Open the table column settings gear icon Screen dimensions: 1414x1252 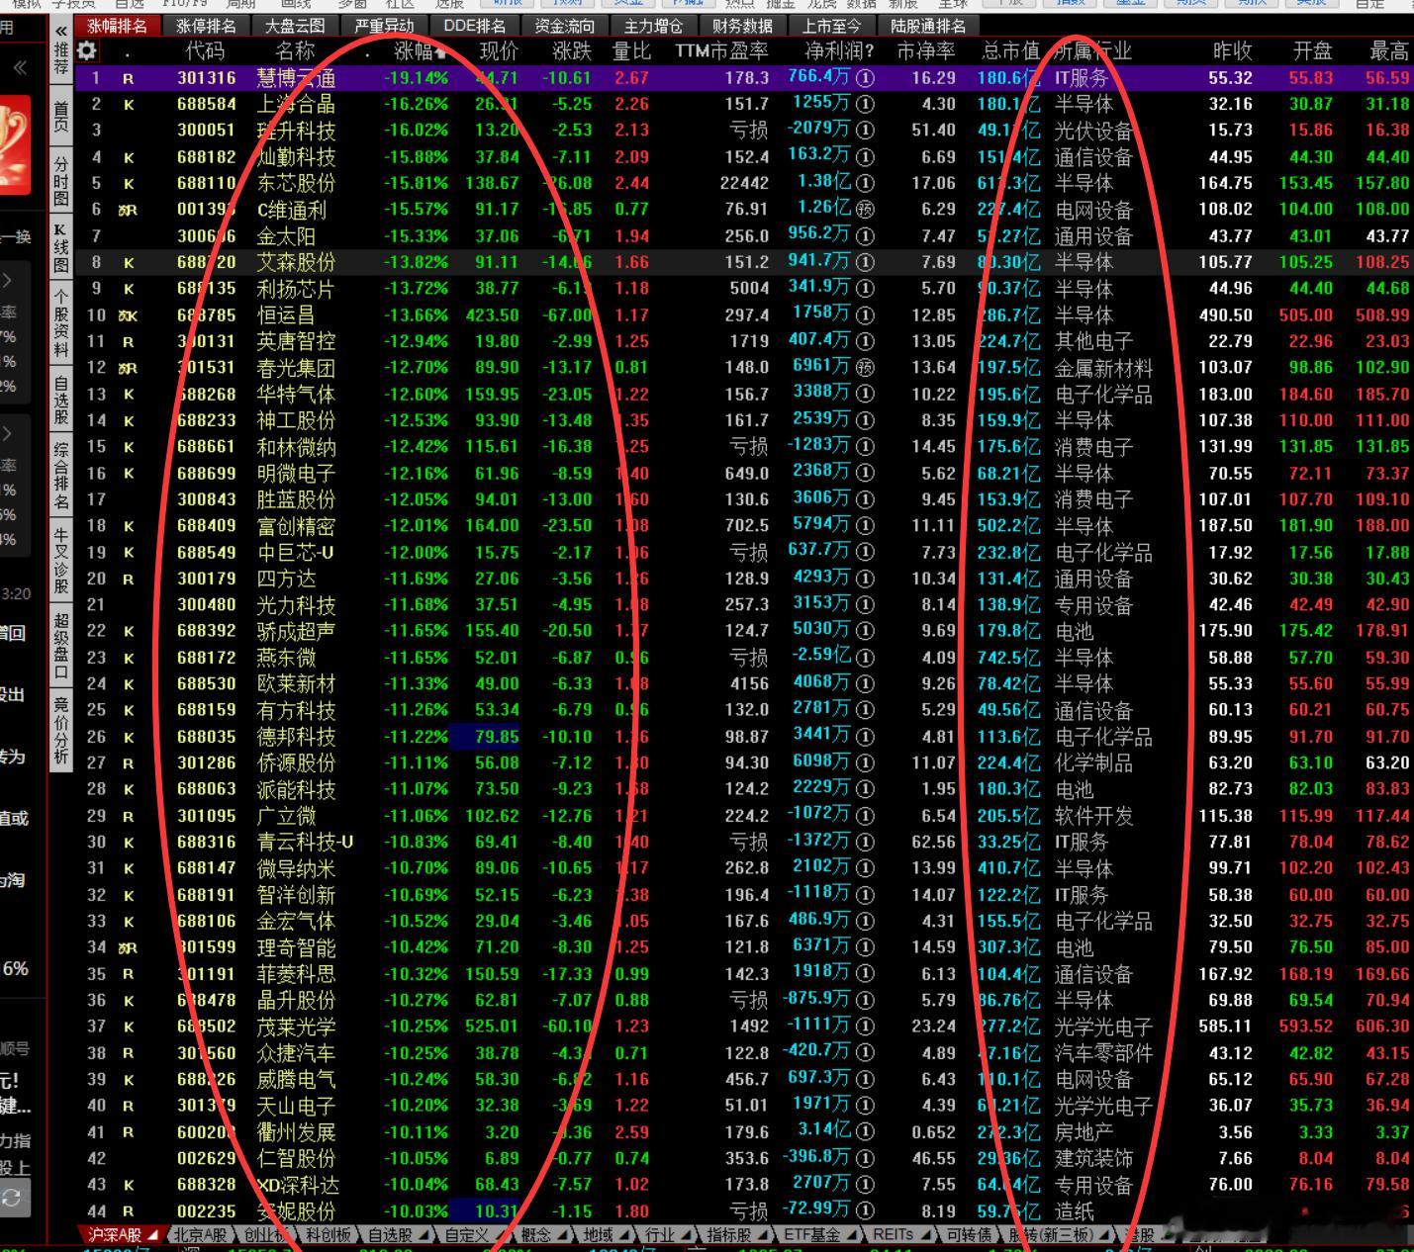click(87, 50)
